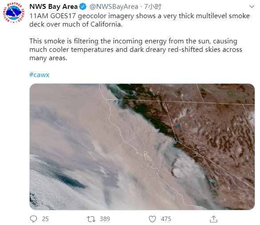
Task: Open the @NWSBayArea handle link
Action: (114, 7)
